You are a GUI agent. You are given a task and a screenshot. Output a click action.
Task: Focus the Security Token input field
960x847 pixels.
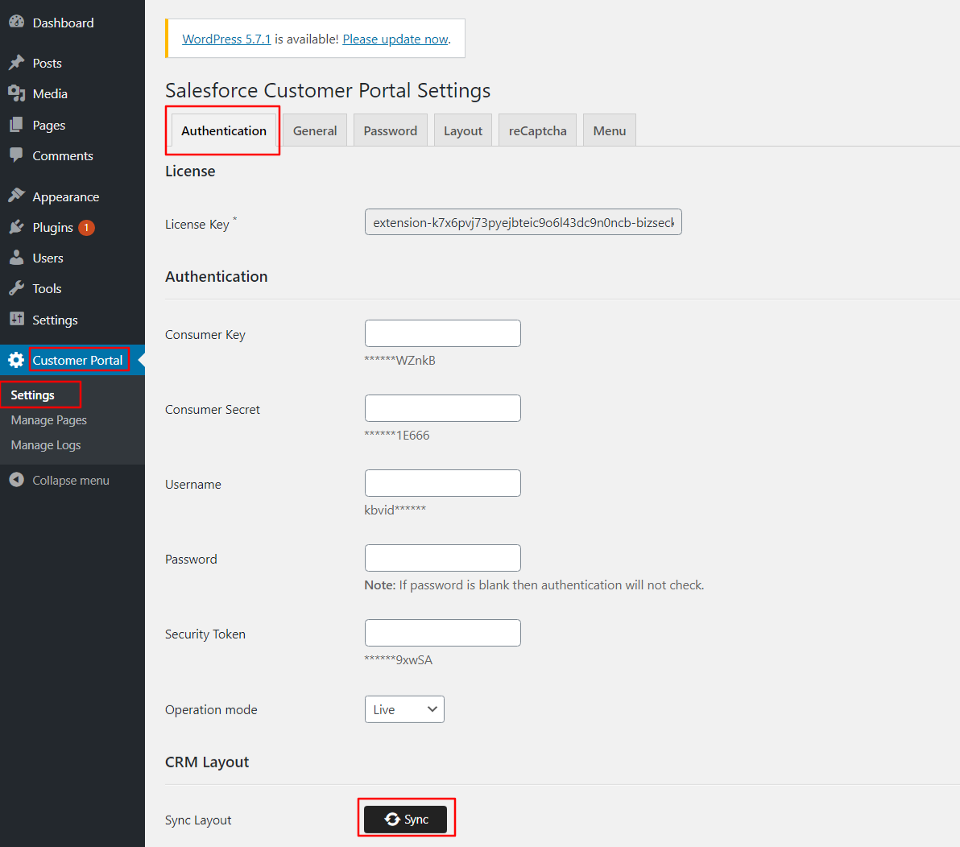point(442,633)
